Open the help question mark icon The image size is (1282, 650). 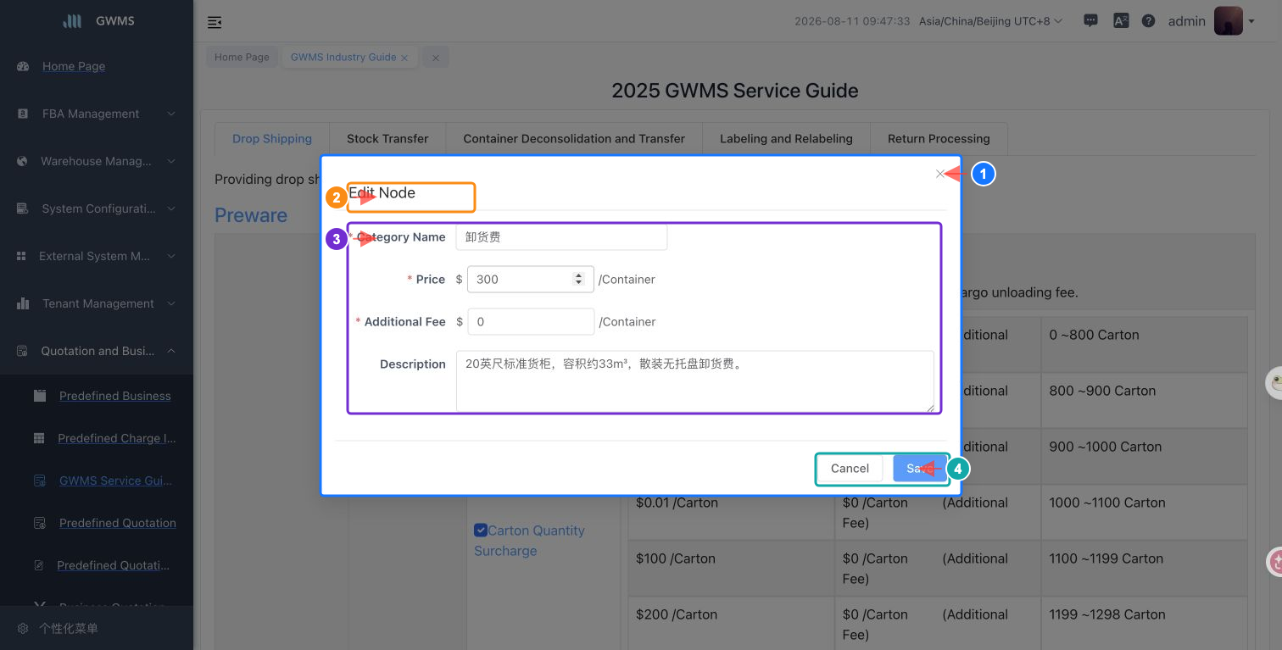coord(1148,21)
